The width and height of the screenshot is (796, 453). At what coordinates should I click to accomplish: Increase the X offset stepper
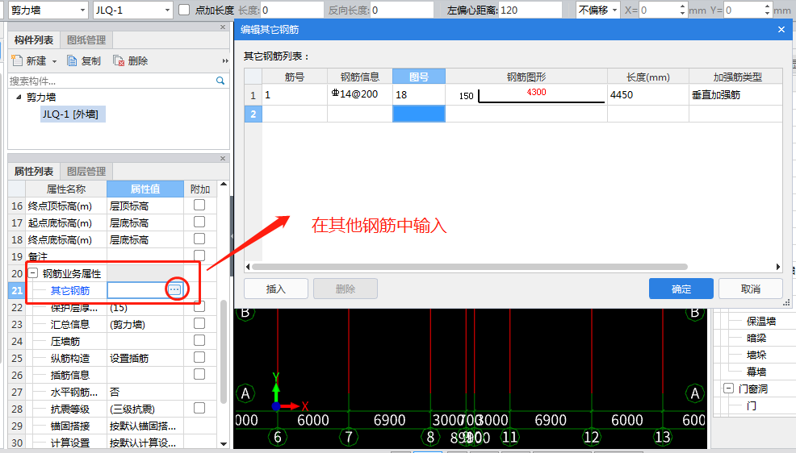[x=682, y=6]
